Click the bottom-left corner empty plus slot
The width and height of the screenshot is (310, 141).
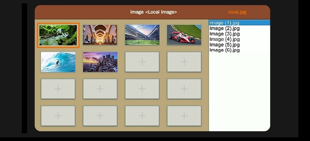point(58,116)
